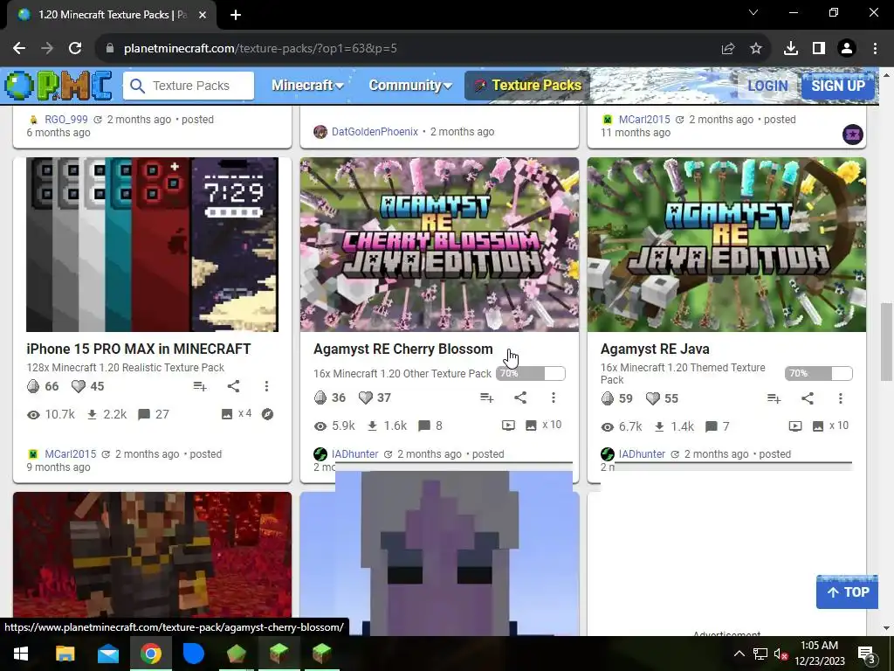Click the SIGN UP button
This screenshot has height=671, width=894.
point(838,86)
